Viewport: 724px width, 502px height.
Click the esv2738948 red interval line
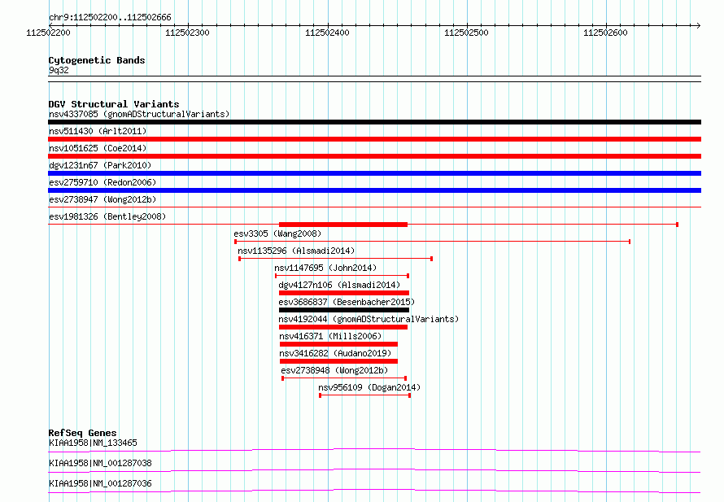pyautogui.click(x=344, y=378)
